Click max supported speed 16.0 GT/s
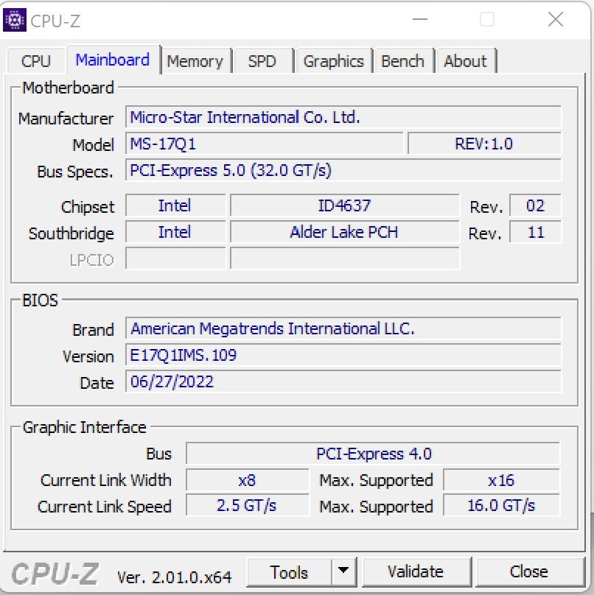The image size is (594, 595). (501, 505)
